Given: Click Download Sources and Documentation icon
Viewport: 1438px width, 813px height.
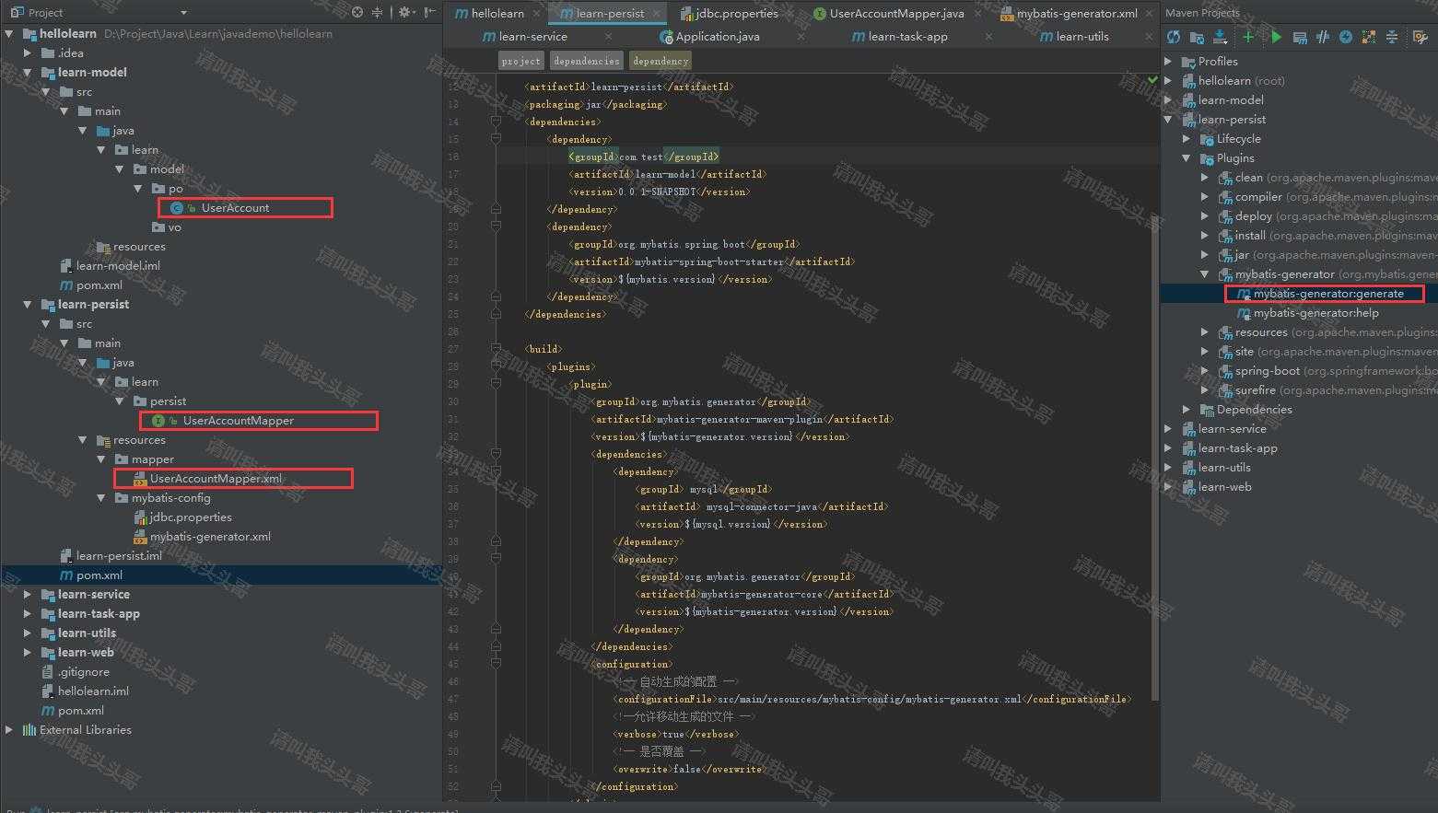Looking at the screenshot, I should tap(1220, 37).
